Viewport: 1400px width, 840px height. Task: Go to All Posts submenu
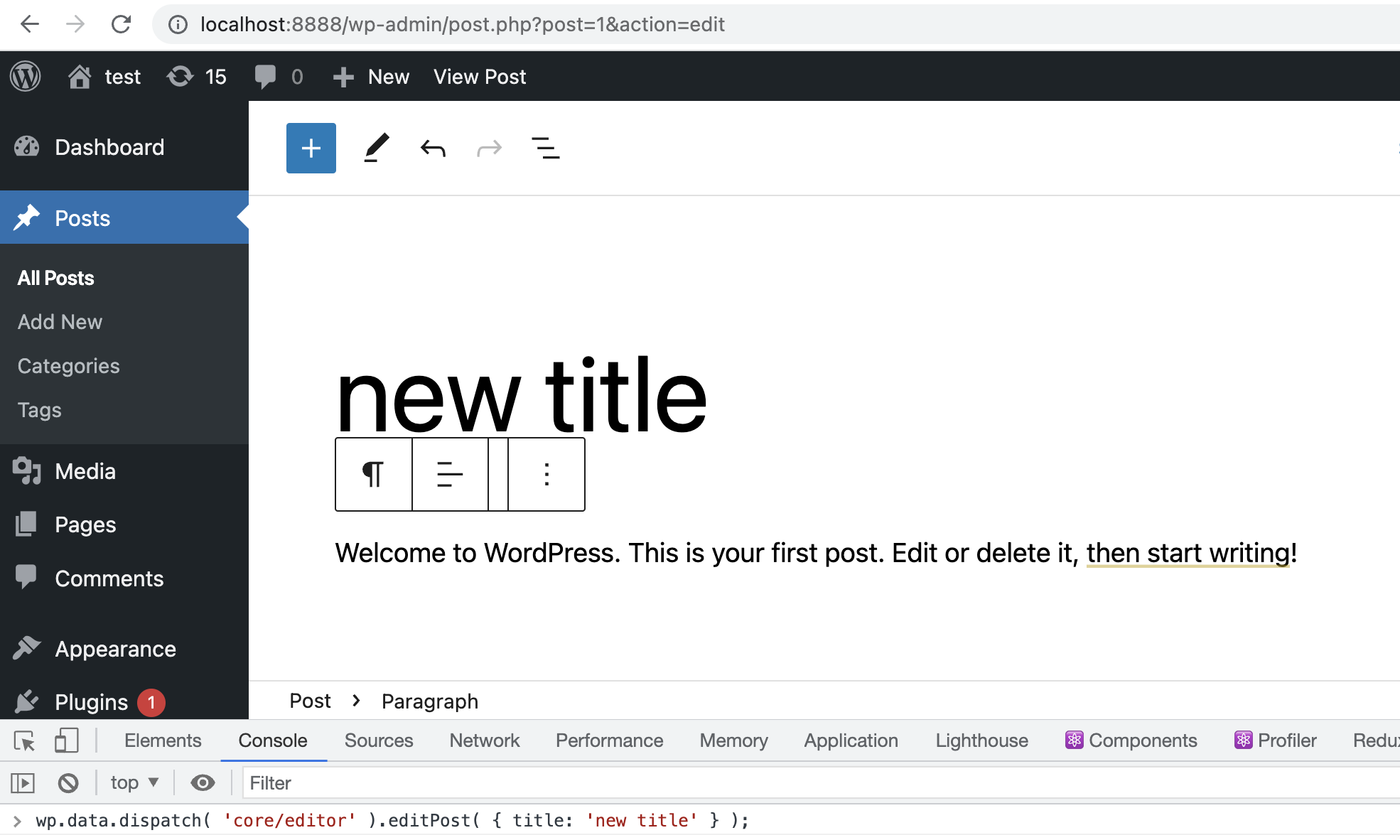(55, 278)
